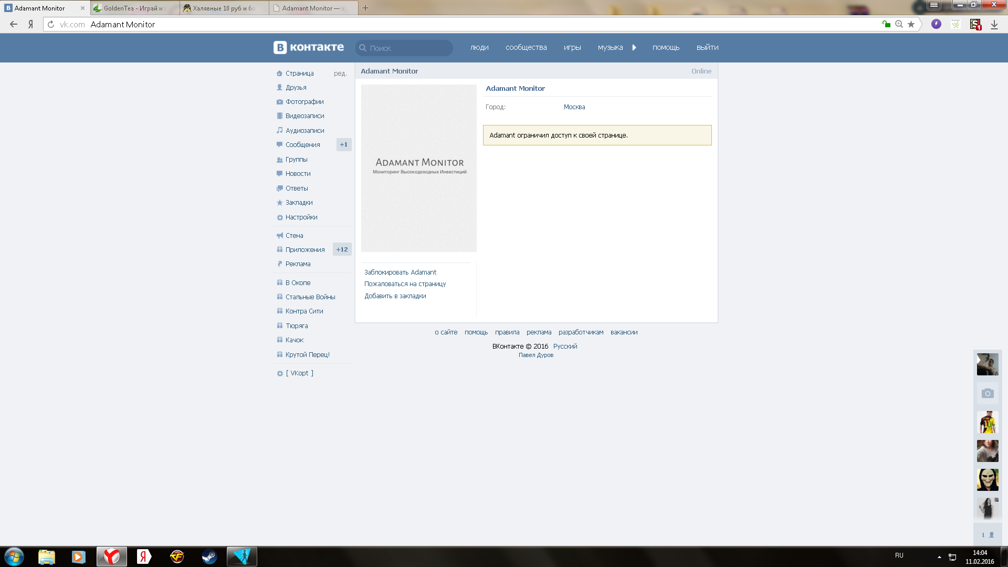Open friend with camera placeholder avatar
Image resolution: width=1008 pixels, height=567 pixels.
[988, 393]
